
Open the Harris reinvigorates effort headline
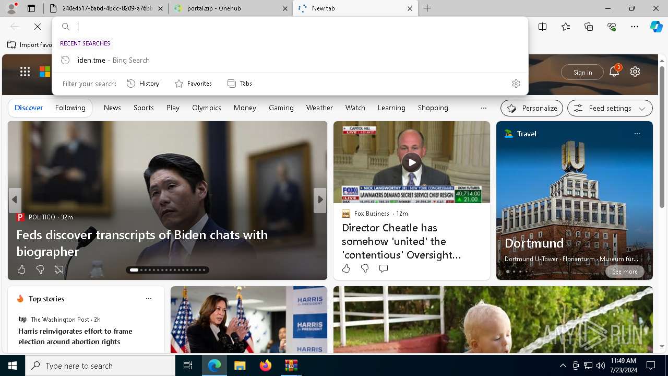[75, 336]
